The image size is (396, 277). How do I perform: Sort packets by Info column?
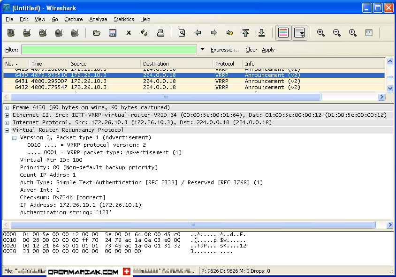(314, 64)
